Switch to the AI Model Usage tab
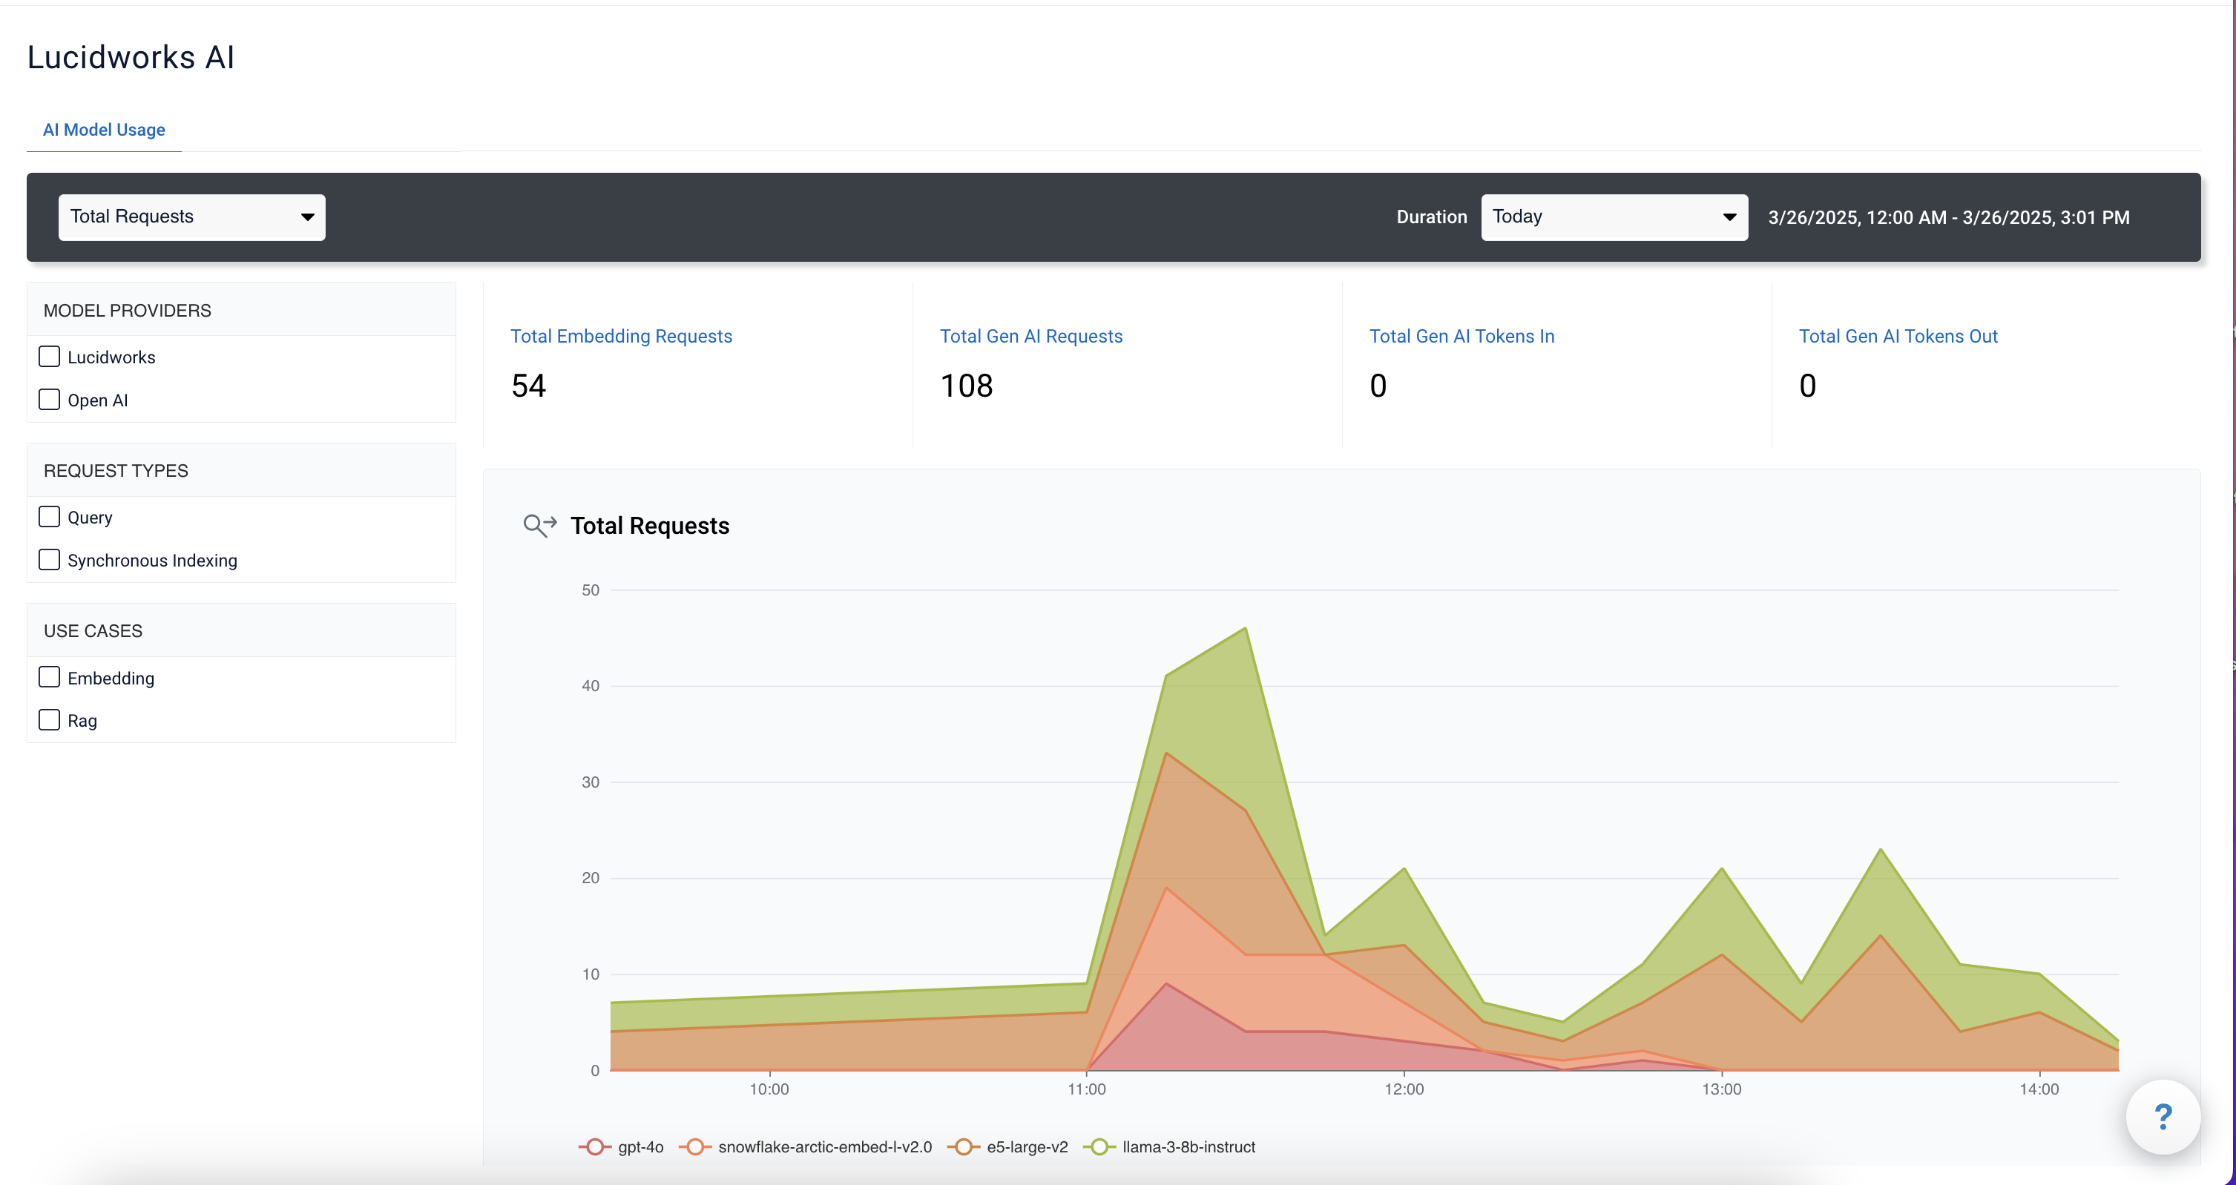This screenshot has width=2236, height=1185. [104, 129]
